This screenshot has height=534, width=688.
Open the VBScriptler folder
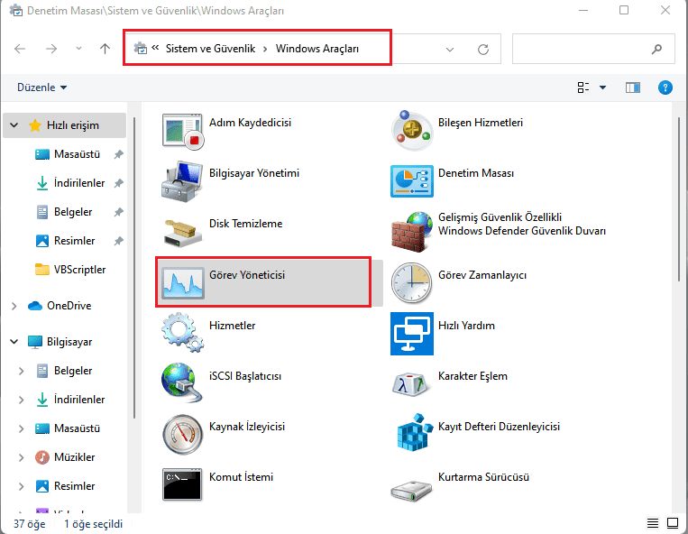(79, 270)
